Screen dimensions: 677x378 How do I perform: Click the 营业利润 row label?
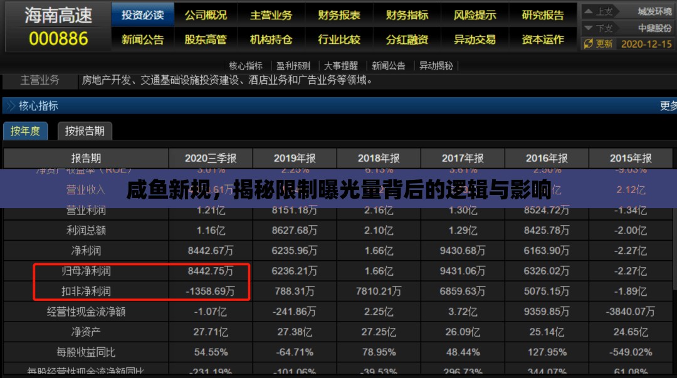(86, 210)
